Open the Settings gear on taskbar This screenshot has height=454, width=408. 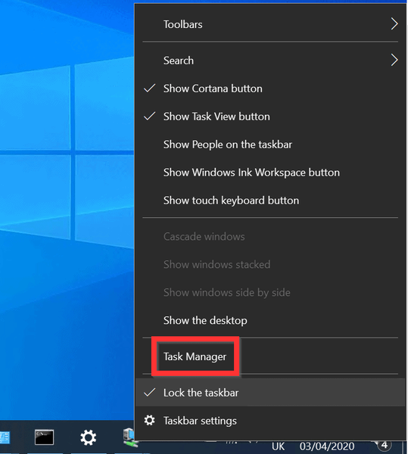[x=88, y=437]
